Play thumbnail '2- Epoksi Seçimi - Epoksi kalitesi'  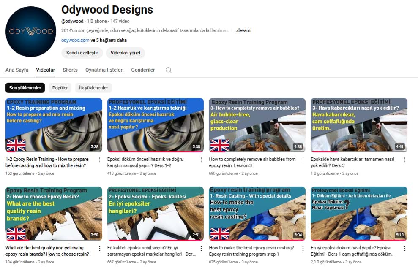tap(156, 214)
